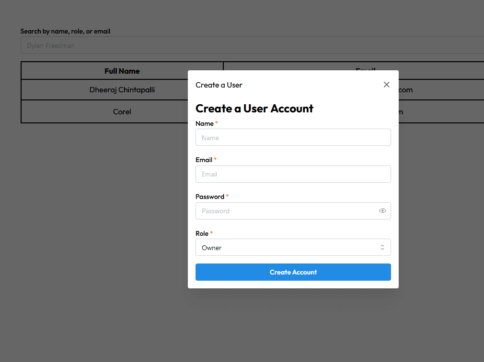484x362 pixels.
Task: Click the Search by name, role, or email label
Action: (x=65, y=31)
